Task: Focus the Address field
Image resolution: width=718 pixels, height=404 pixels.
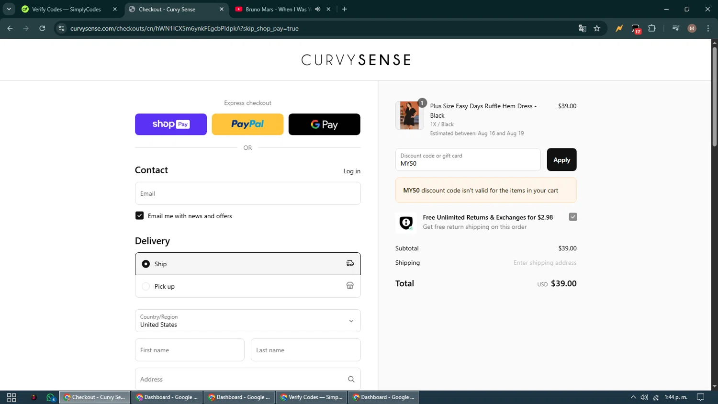Action: click(x=247, y=379)
